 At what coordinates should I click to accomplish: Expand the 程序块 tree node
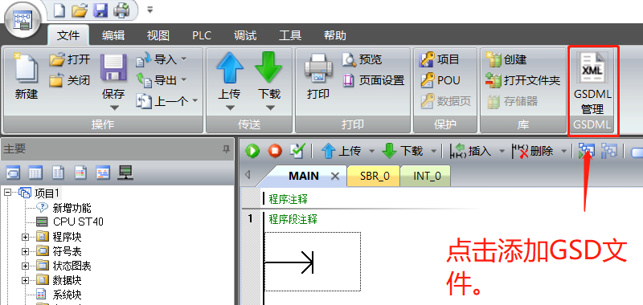[26, 237]
